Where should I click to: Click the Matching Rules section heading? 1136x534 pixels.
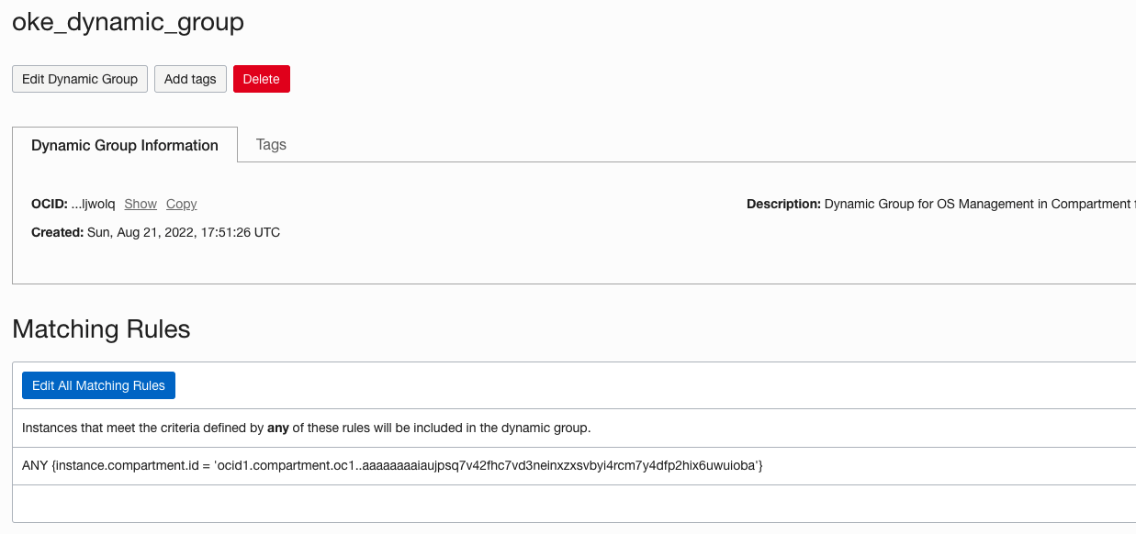tap(101, 328)
